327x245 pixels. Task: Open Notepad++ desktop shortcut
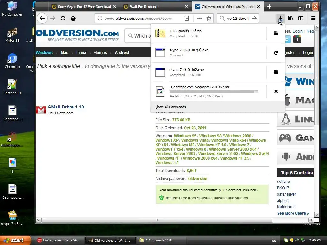click(12, 87)
